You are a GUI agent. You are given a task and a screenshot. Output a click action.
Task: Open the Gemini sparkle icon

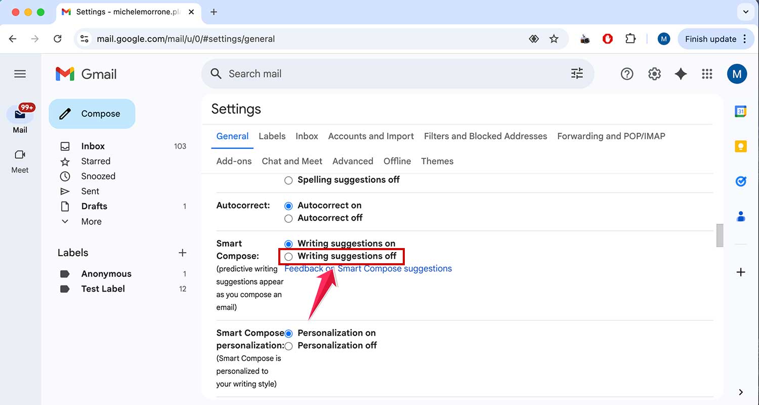(681, 73)
